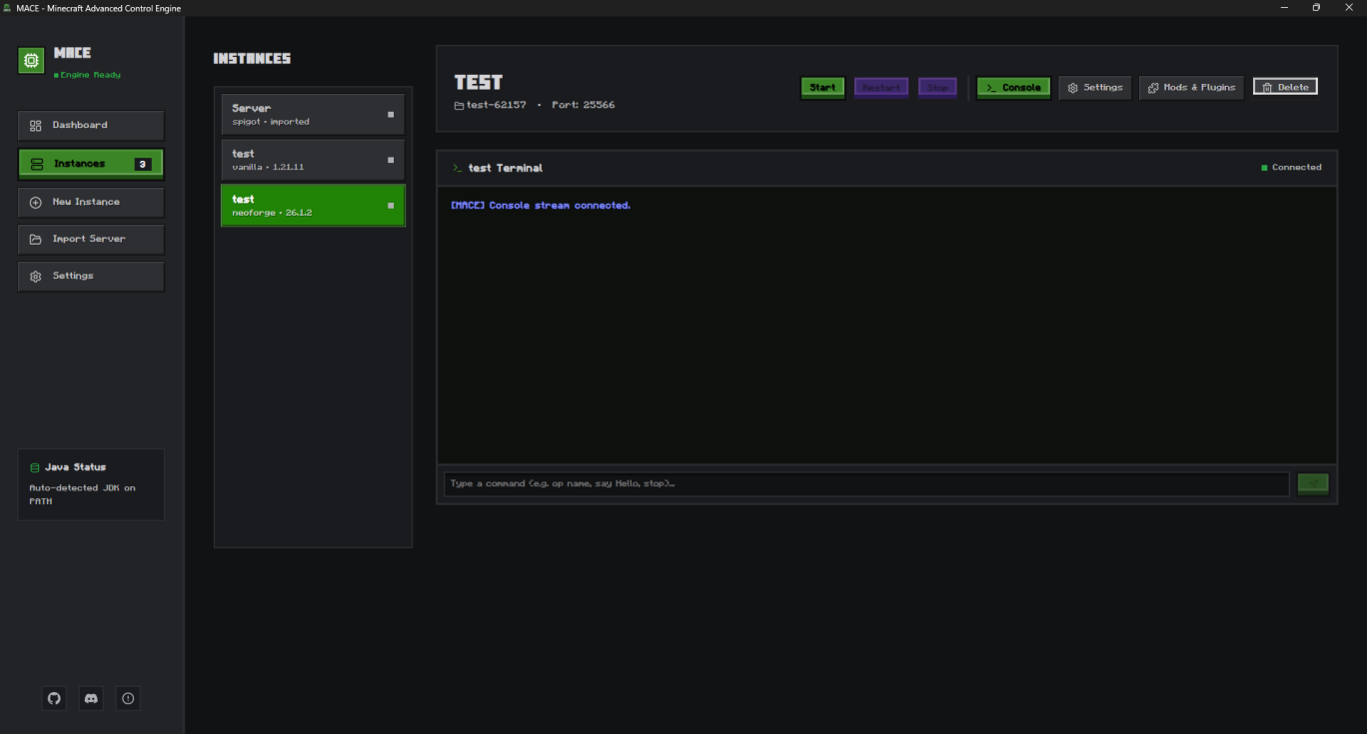Open the GitHub link icon

point(55,699)
